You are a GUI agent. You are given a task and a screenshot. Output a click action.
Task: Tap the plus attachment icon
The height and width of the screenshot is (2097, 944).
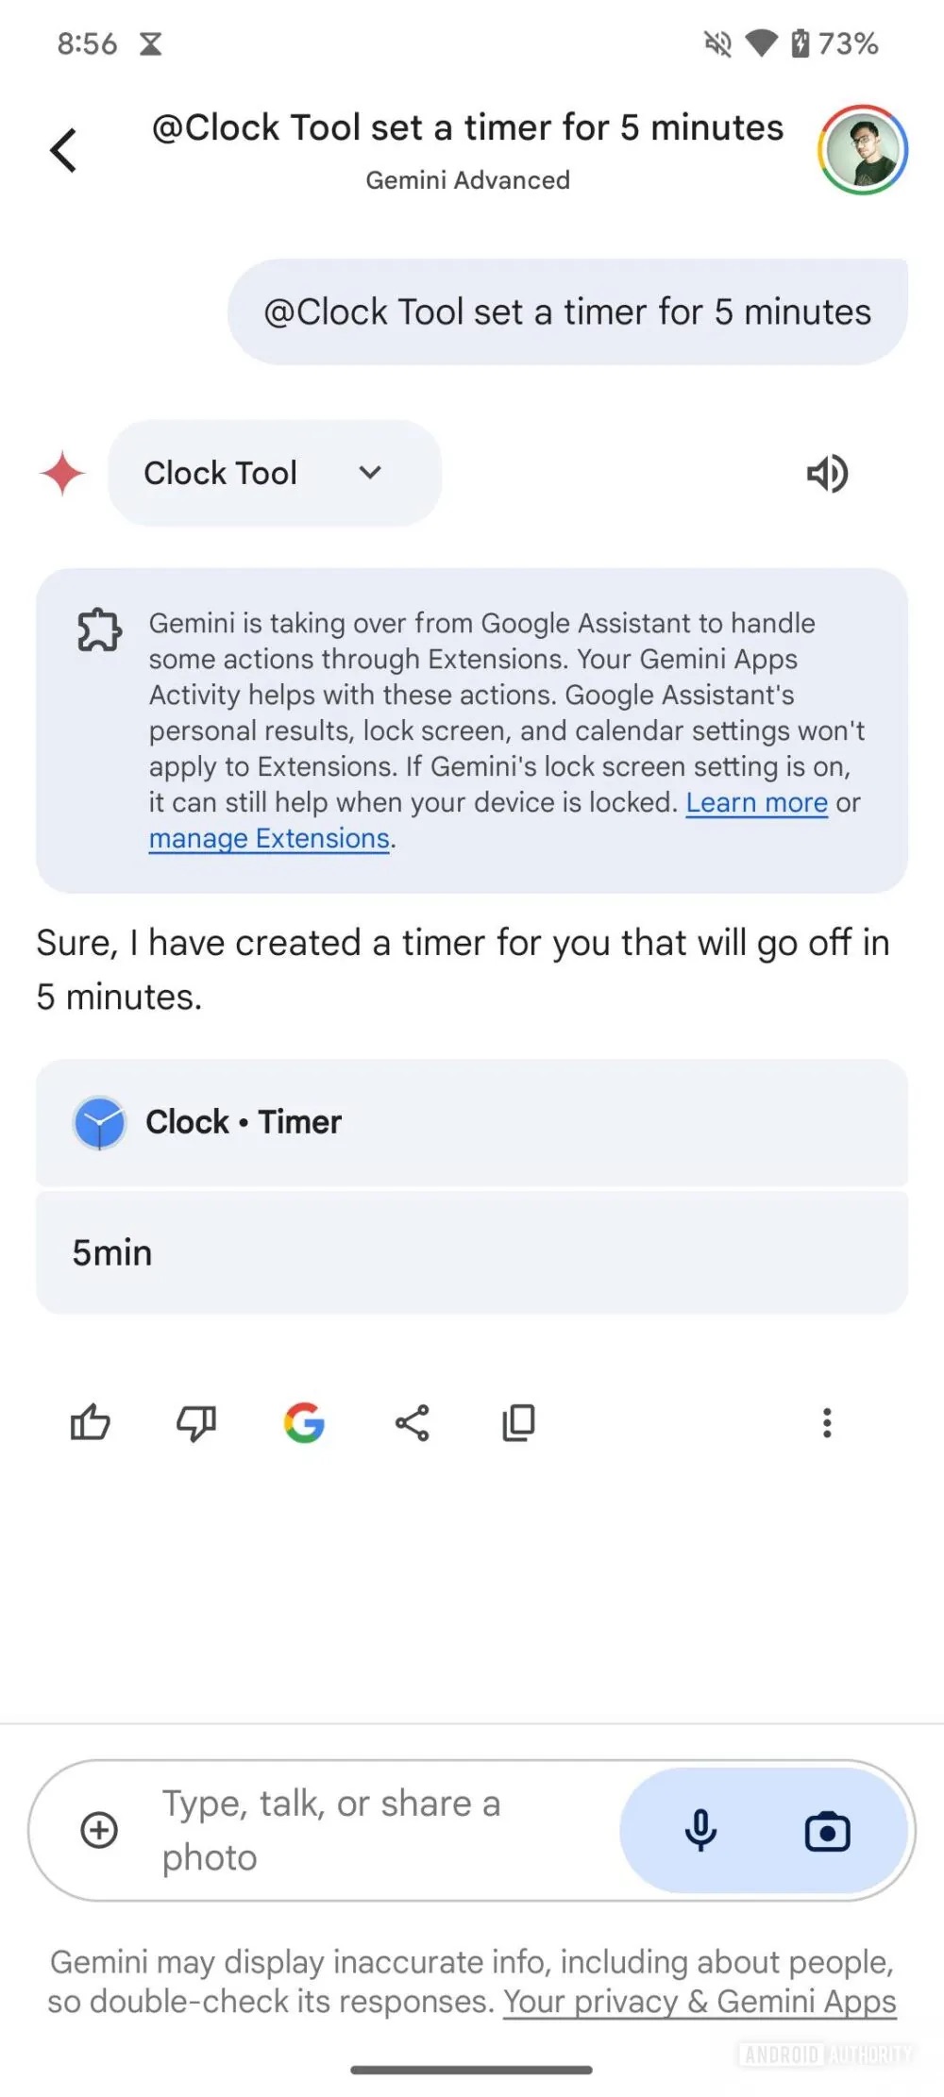(99, 1830)
